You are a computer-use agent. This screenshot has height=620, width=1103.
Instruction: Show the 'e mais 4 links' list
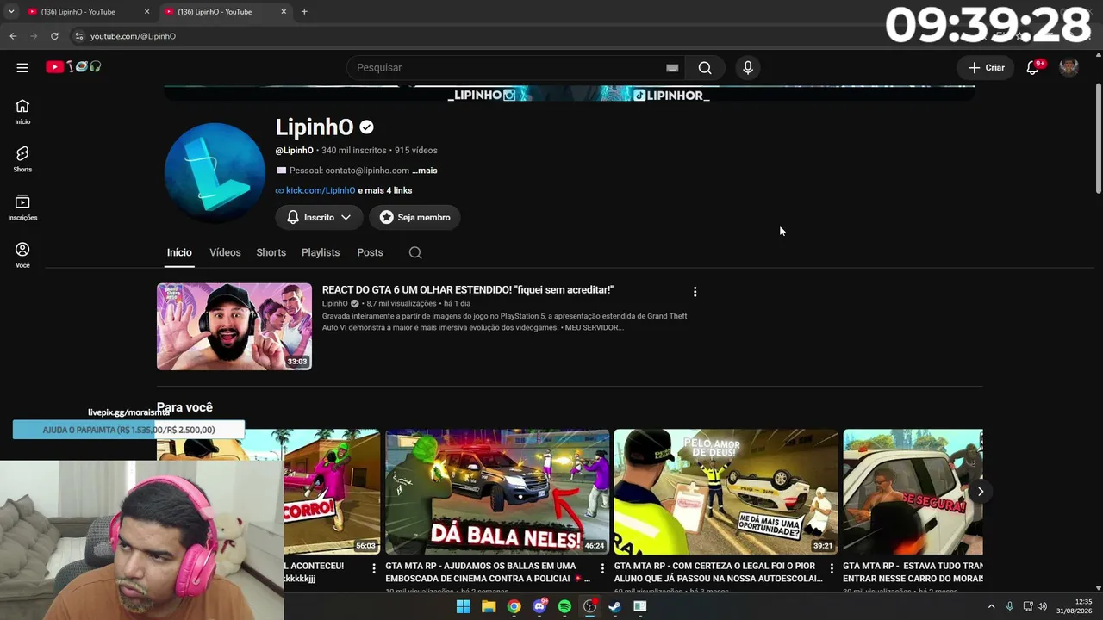(x=385, y=190)
